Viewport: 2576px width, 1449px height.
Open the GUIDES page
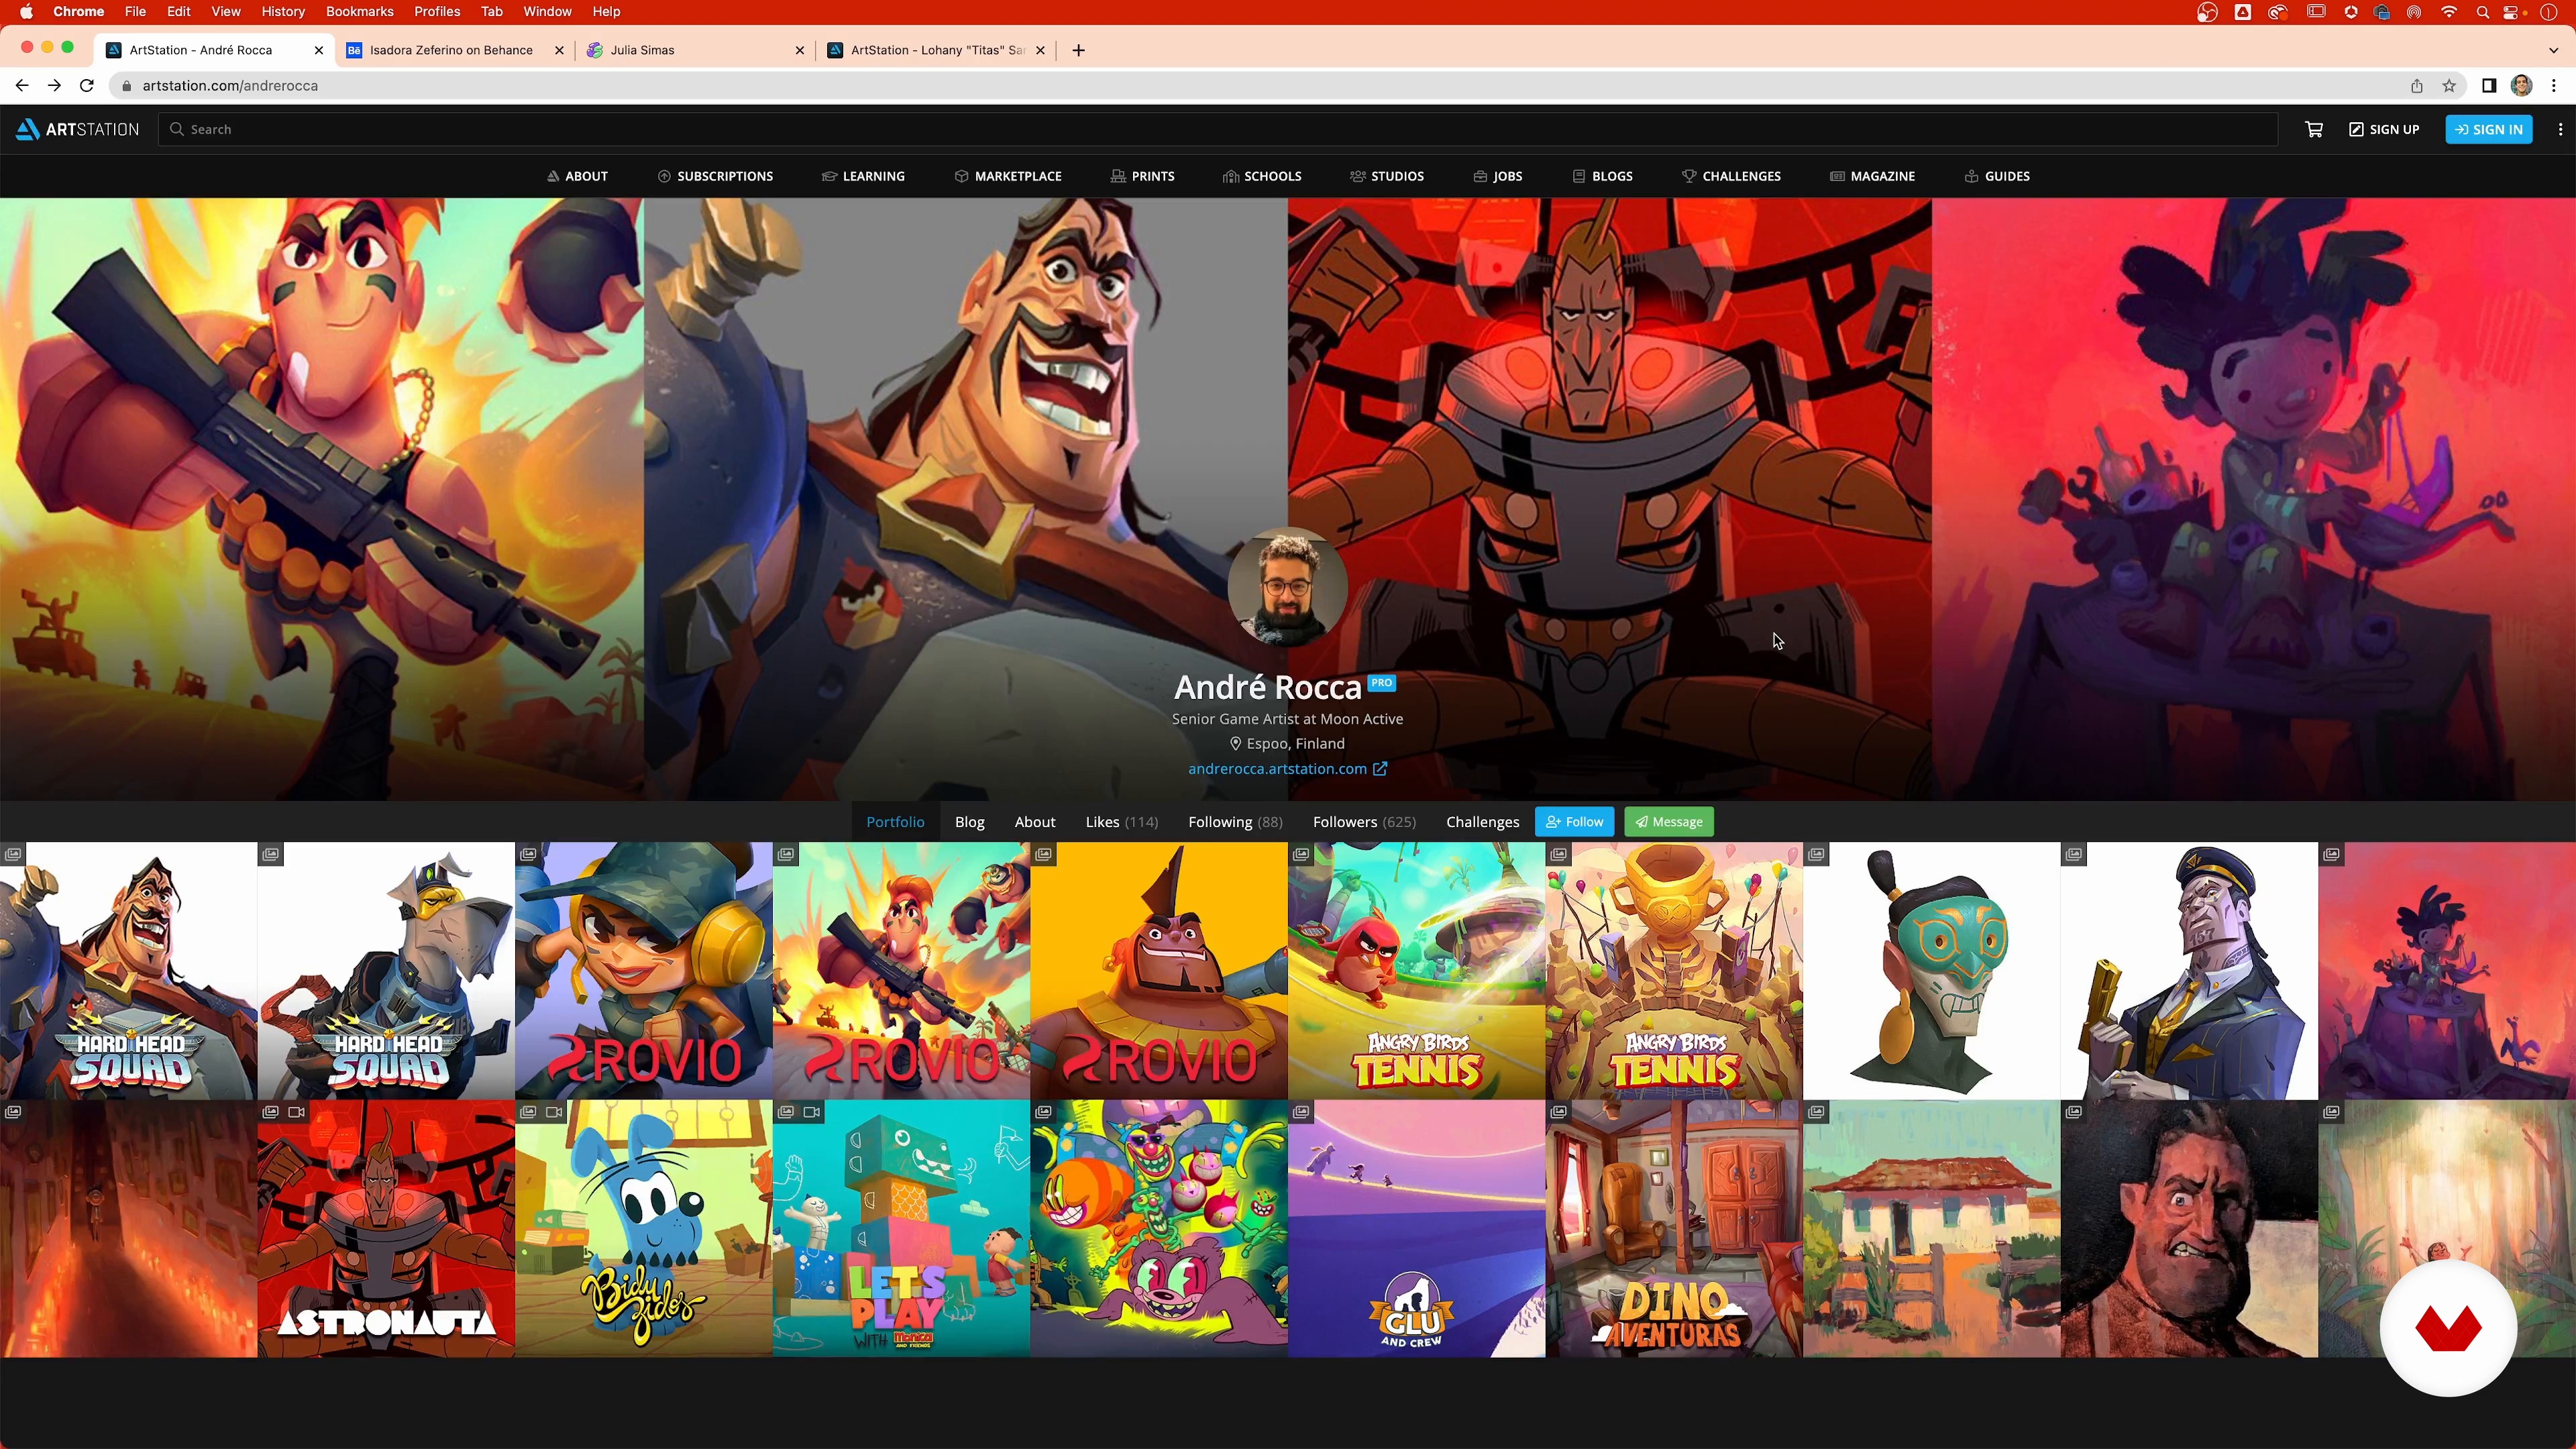click(x=1997, y=176)
